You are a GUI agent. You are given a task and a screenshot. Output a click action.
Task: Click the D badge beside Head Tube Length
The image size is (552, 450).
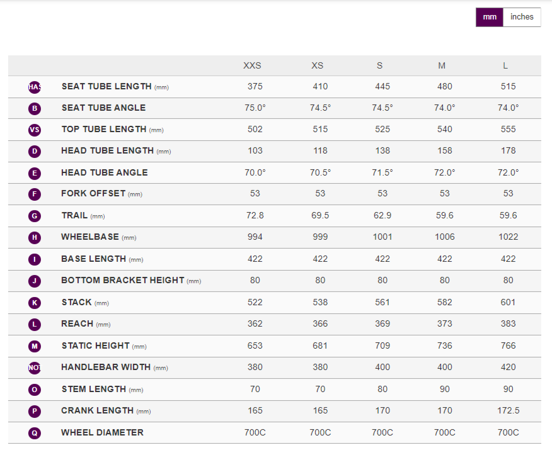click(35, 151)
